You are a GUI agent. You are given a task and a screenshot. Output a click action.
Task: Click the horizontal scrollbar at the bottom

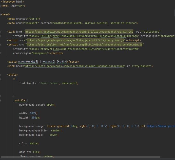point(81,157)
